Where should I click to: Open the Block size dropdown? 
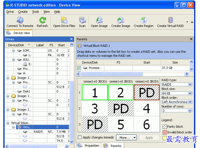coord(190,93)
